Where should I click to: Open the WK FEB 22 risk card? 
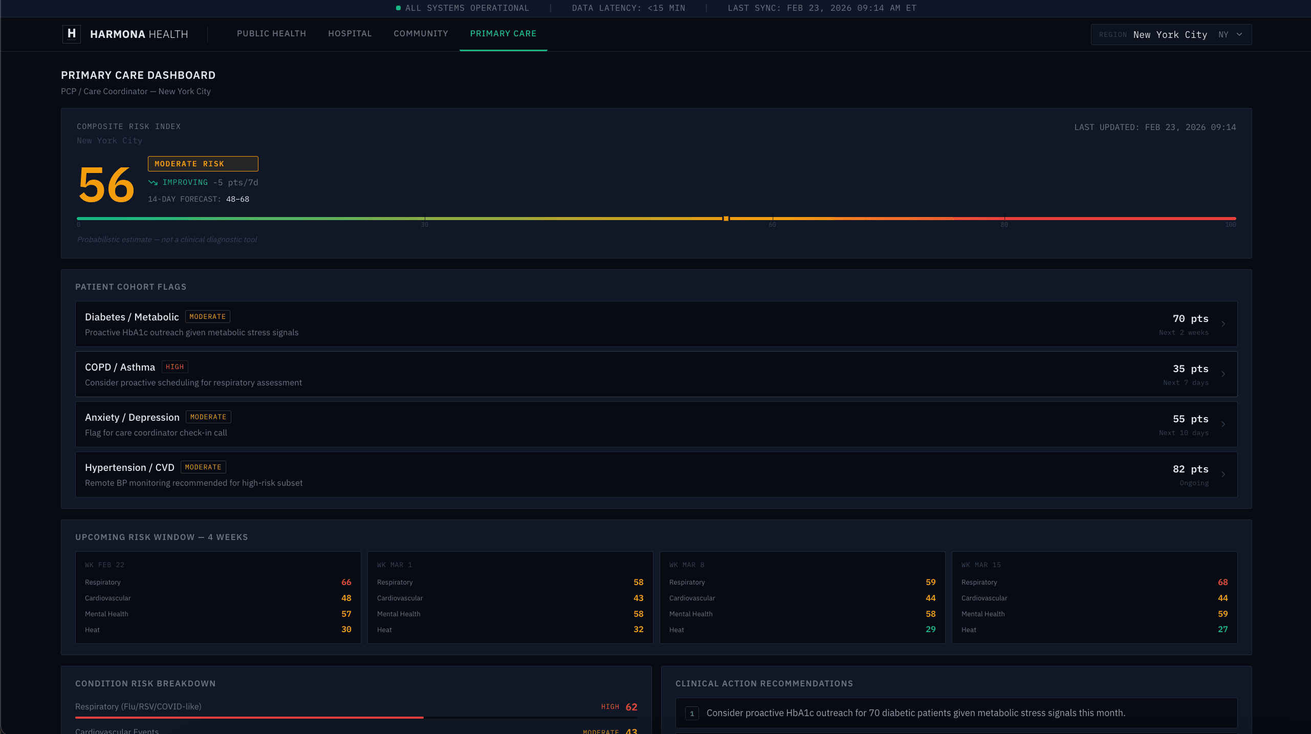pyautogui.click(x=218, y=597)
